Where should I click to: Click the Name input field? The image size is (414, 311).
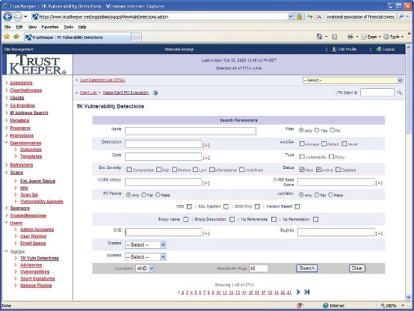pos(190,131)
